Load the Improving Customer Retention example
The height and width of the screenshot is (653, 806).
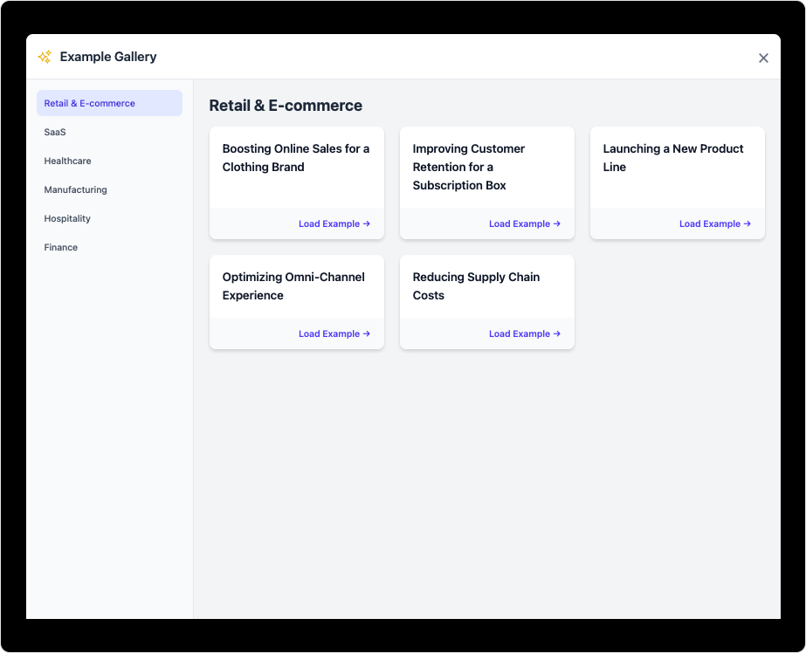click(x=524, y=223)
